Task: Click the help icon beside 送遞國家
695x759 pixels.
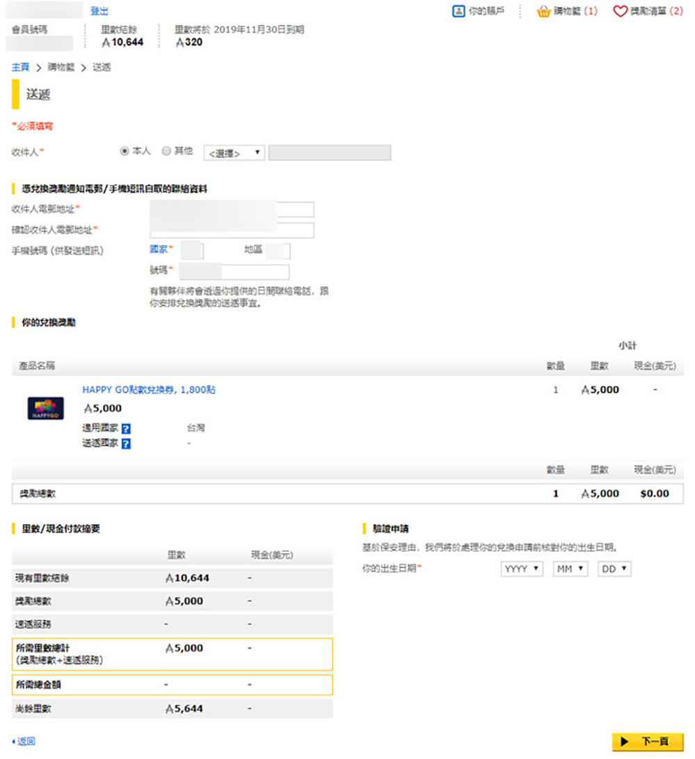Action: point(126,444)
